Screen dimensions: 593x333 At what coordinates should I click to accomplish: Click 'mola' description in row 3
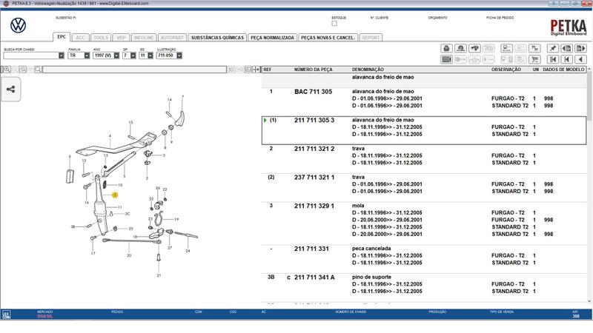[358, 206]
